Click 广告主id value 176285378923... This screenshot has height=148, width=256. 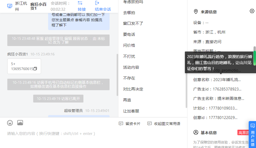pos(227,89)
